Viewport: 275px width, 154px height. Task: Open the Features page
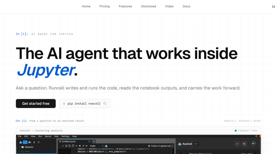point(125,6)
